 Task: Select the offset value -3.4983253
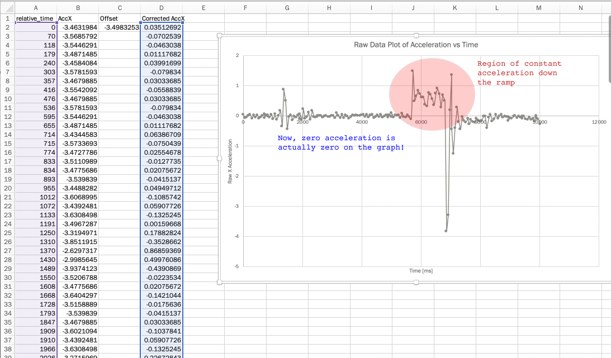(x=120, y=27)
